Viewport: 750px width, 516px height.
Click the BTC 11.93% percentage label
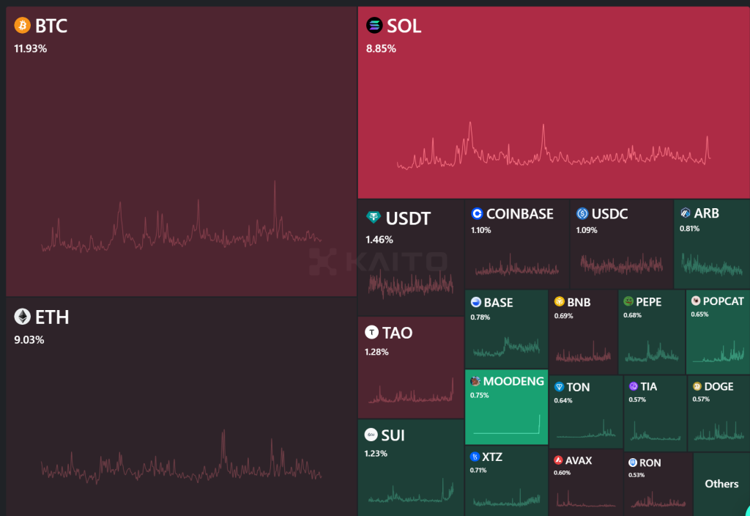(30, 48)
